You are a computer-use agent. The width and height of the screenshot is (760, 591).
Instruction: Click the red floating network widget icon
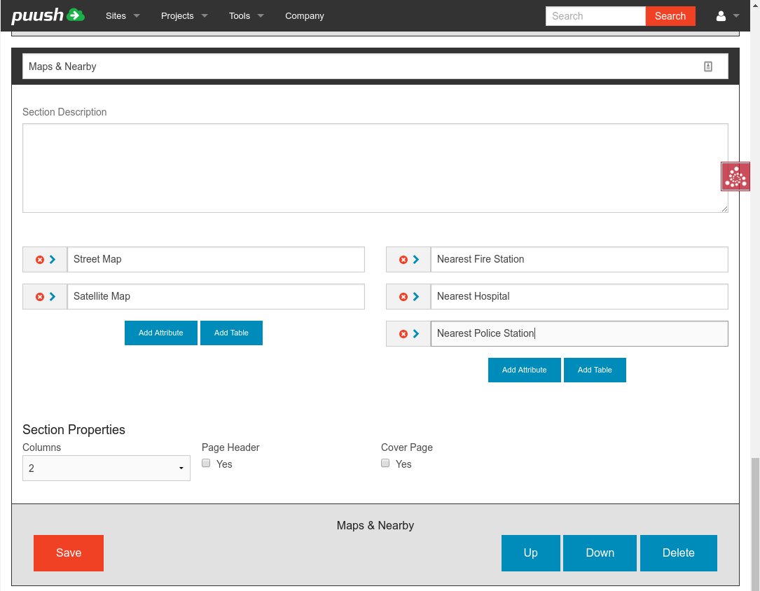pyautogui.click(x=735, y=176)
